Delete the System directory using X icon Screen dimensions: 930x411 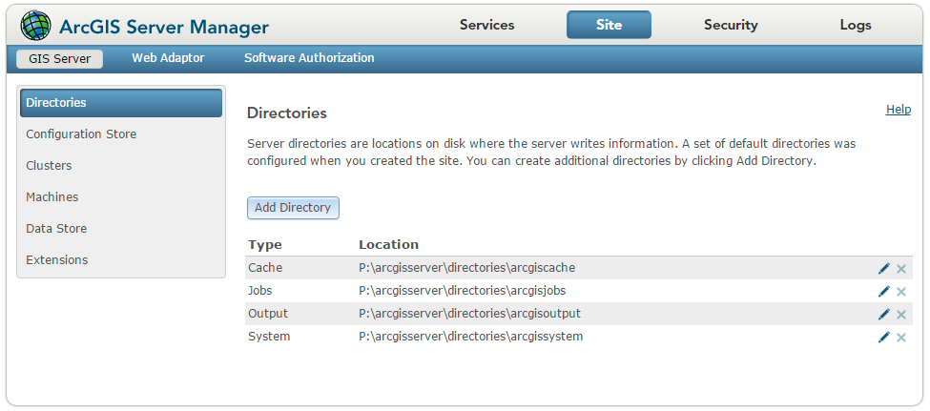tap(901, 338)
